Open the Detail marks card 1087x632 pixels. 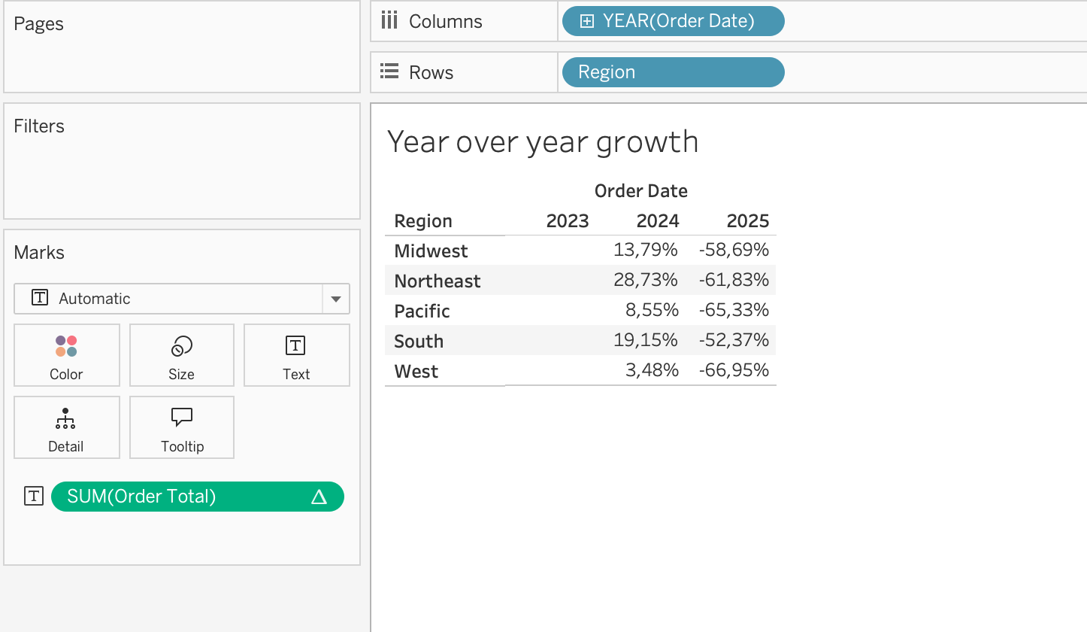[x=66, y=427]
